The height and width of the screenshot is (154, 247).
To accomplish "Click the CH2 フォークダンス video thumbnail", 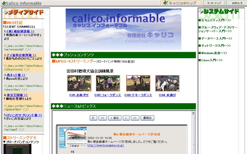I will click(108, 83).
